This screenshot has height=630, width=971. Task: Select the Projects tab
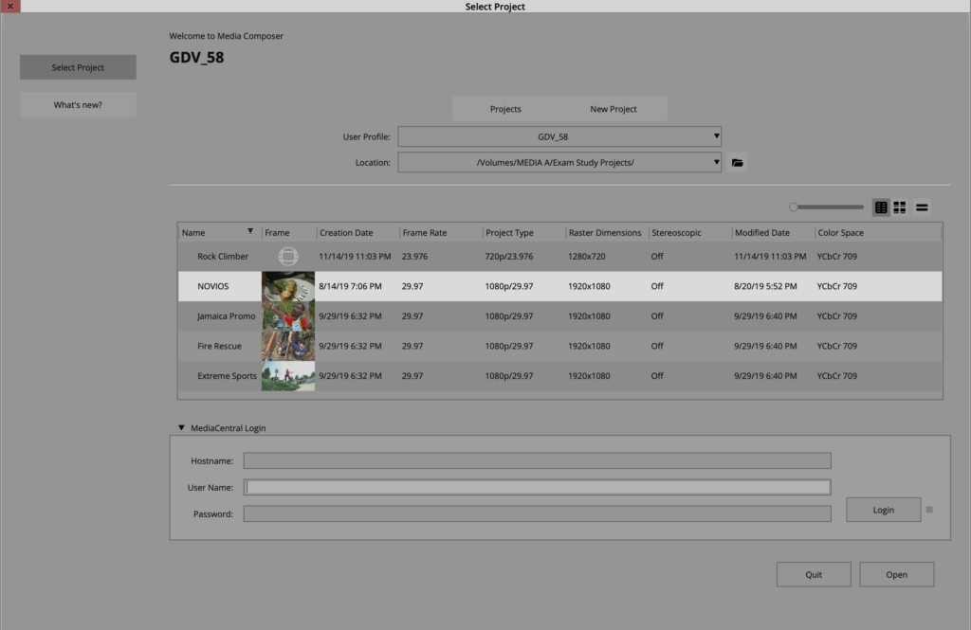coord(505,108)
